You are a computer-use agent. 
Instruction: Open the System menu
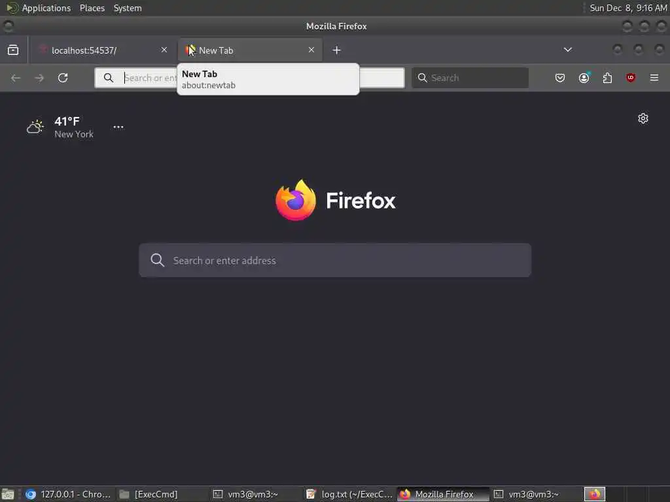point(128,8)
